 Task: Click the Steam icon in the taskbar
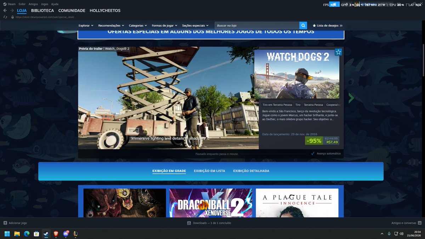point(46,234)
